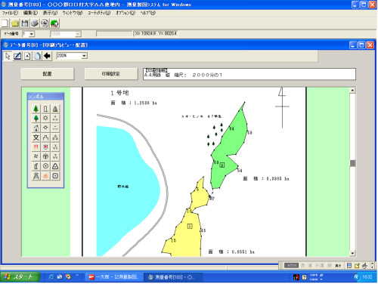378x284 pixels.
Task: Open the 200% zoom dropdown
Action: click(x=84, y=56)
